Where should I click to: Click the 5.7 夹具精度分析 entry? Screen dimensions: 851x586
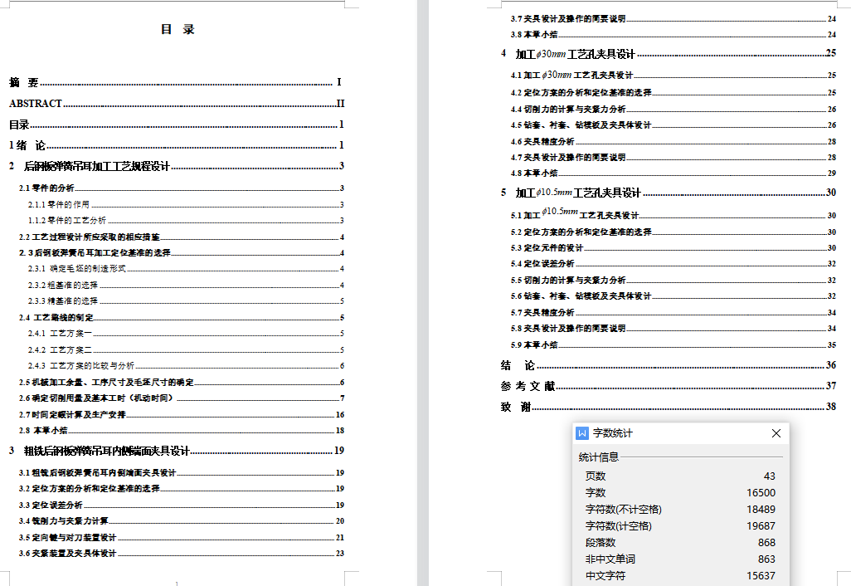(673, 312)
